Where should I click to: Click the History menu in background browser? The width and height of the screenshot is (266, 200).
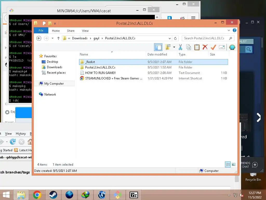pyautogui.click(x=21, y=134)
